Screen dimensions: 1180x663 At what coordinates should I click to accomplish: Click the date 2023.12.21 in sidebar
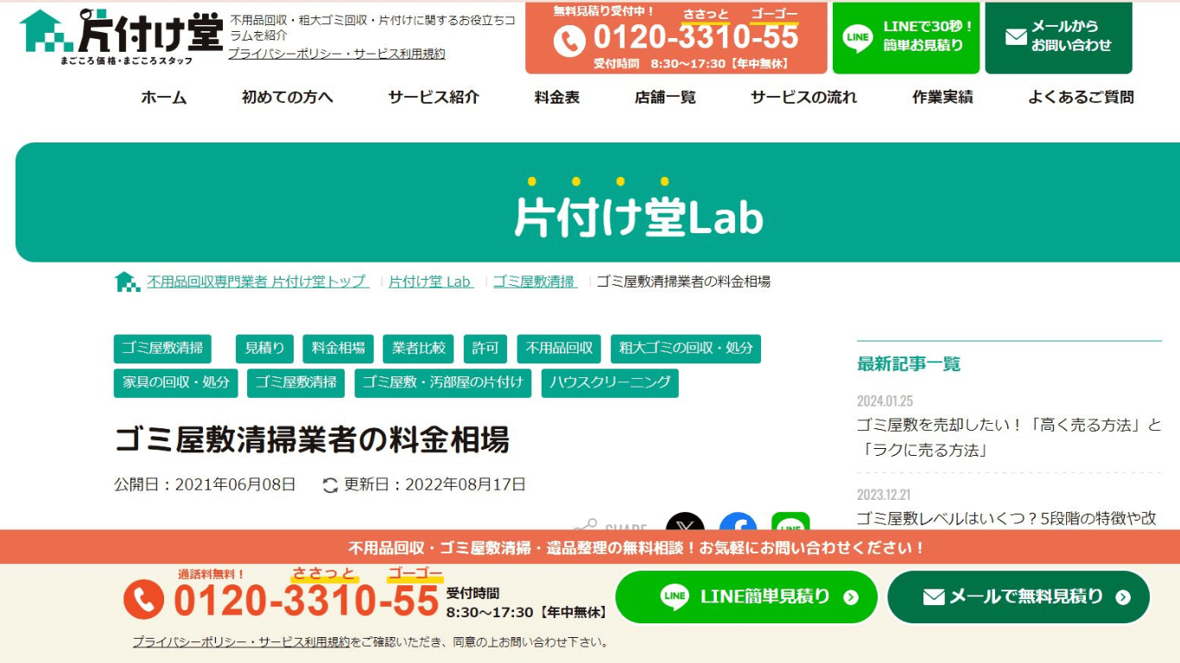884,496
